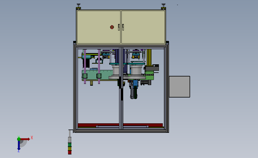This screenshot has height=158, width=258.
Task: Click the green Y origin ball of the triad
Action: [19, 139]
